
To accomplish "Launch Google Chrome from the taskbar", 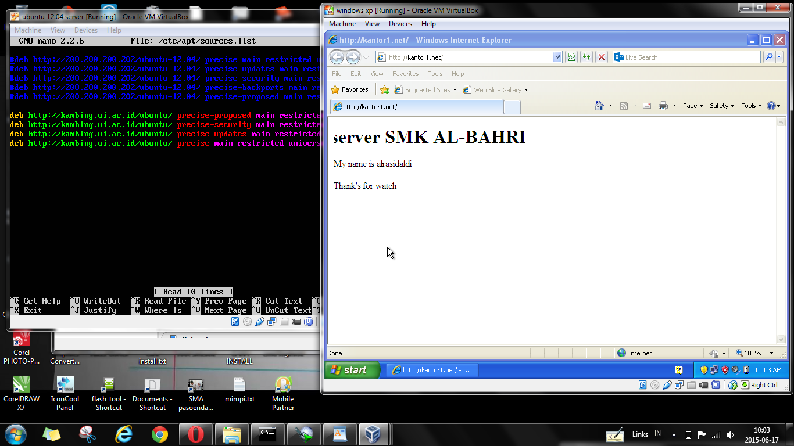I will click(x=160, y=434).
